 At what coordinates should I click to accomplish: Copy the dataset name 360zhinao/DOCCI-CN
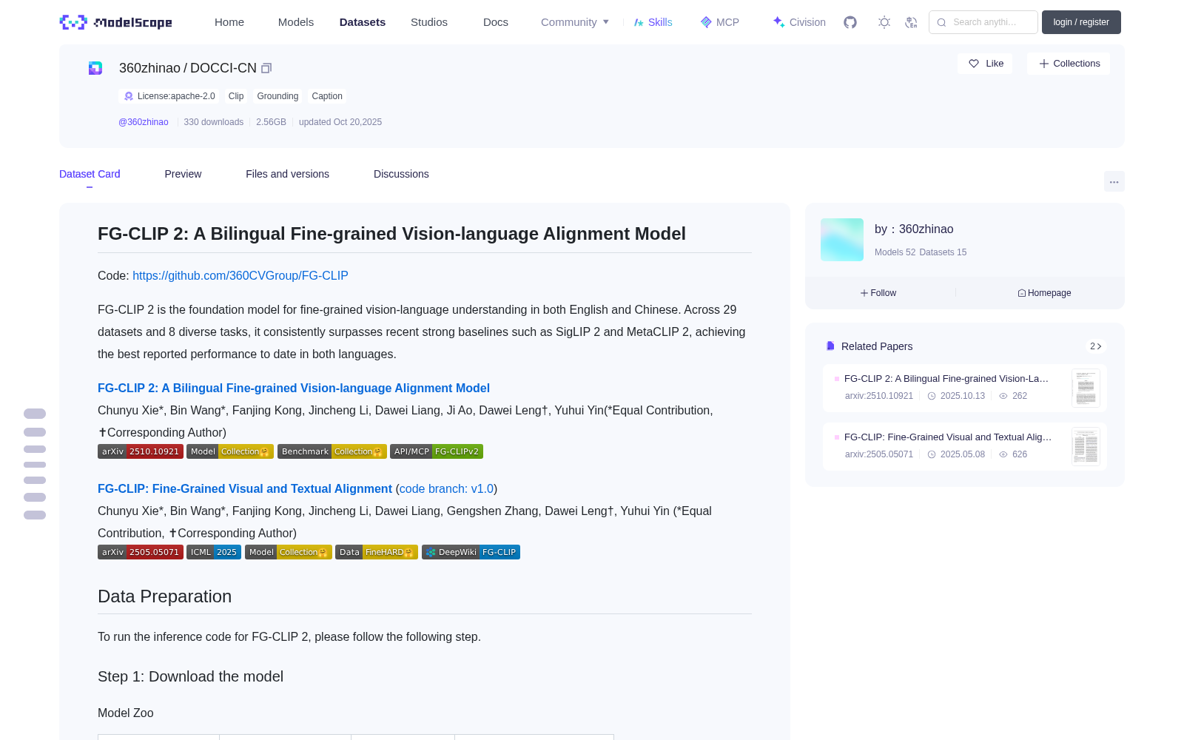(x=266, y=68)
